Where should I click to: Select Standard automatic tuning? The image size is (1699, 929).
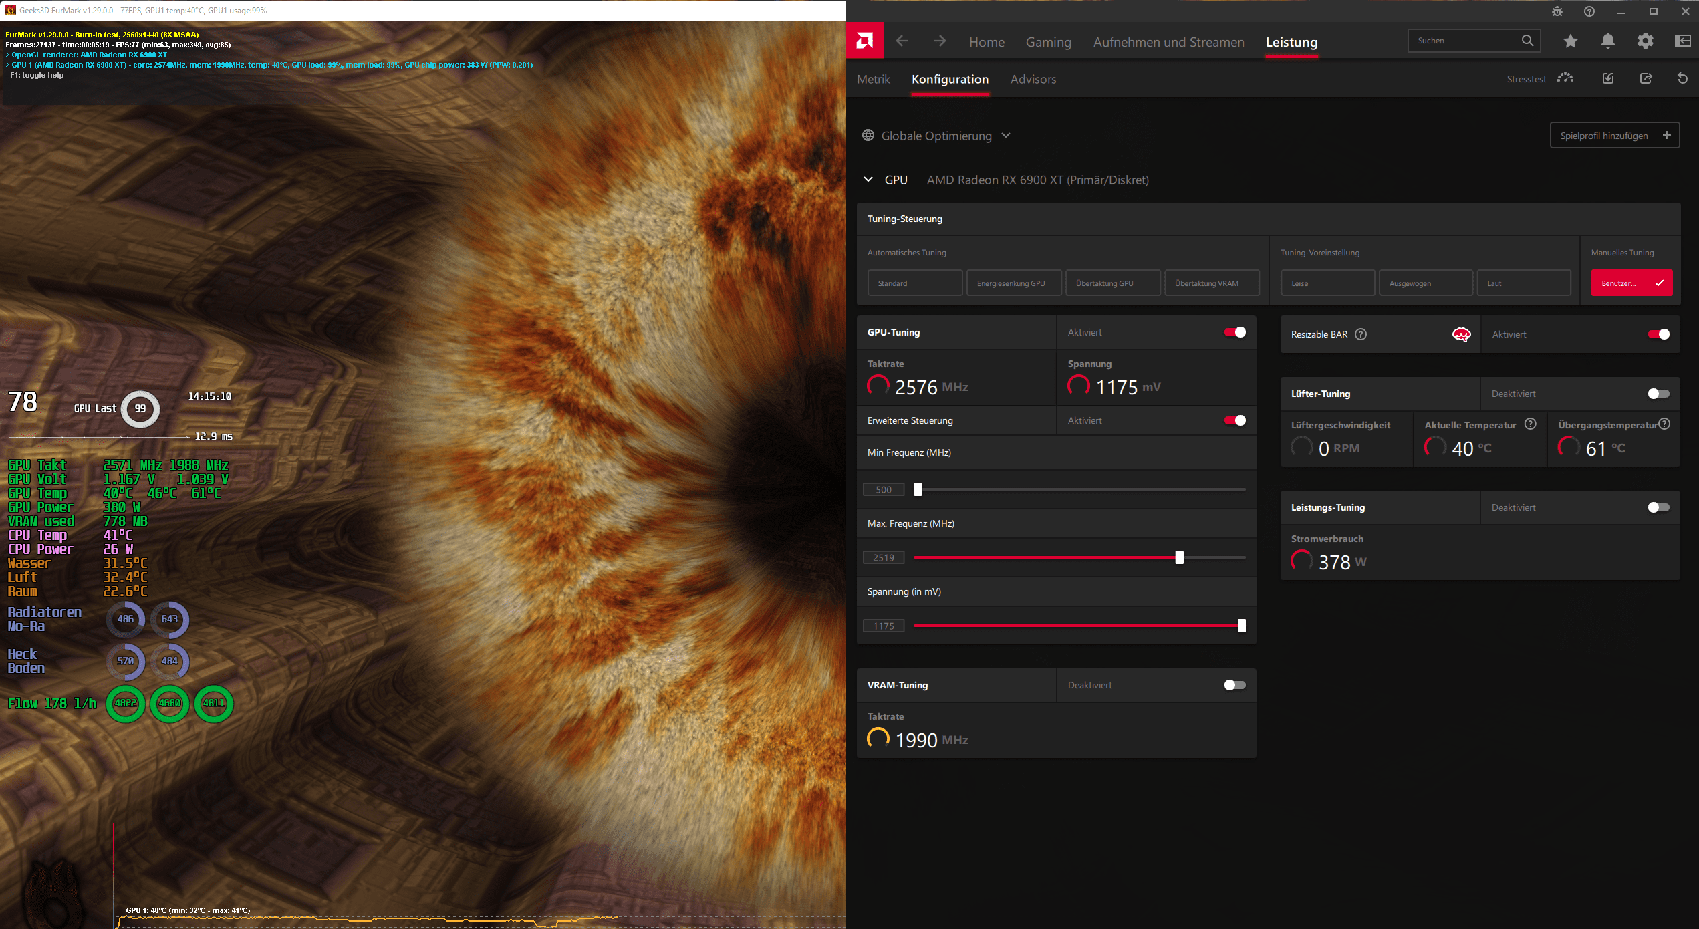pos(915,283)
